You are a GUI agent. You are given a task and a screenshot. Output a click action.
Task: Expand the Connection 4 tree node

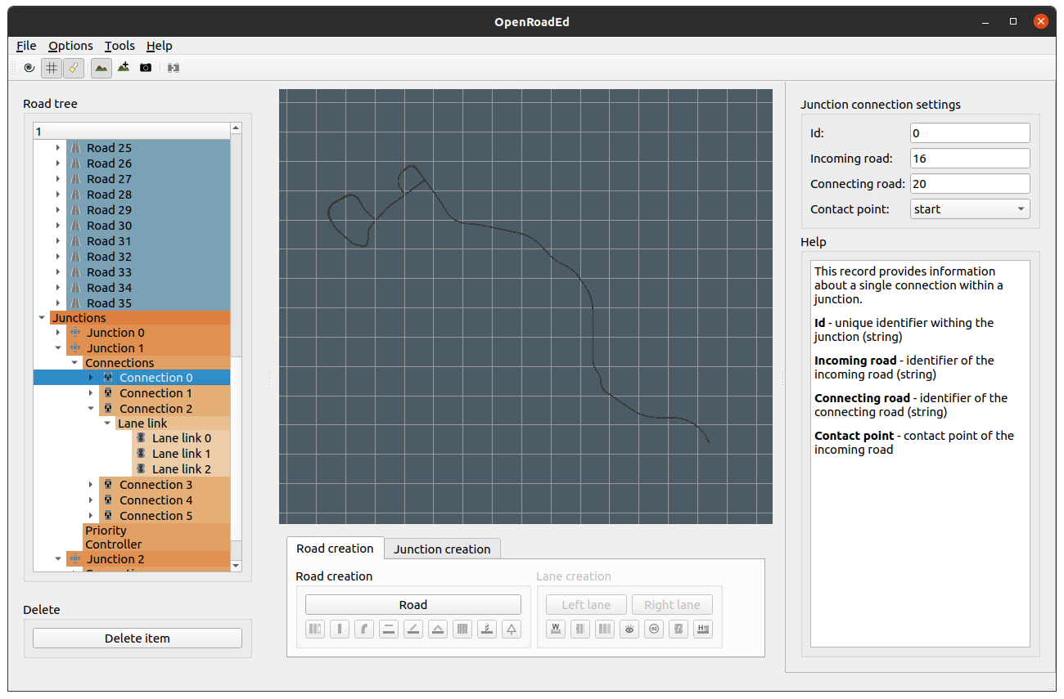(x=91, y=500)
